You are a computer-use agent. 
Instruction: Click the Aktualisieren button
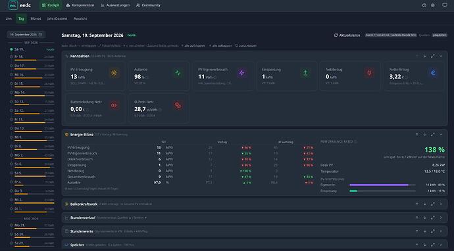(347, 35)
